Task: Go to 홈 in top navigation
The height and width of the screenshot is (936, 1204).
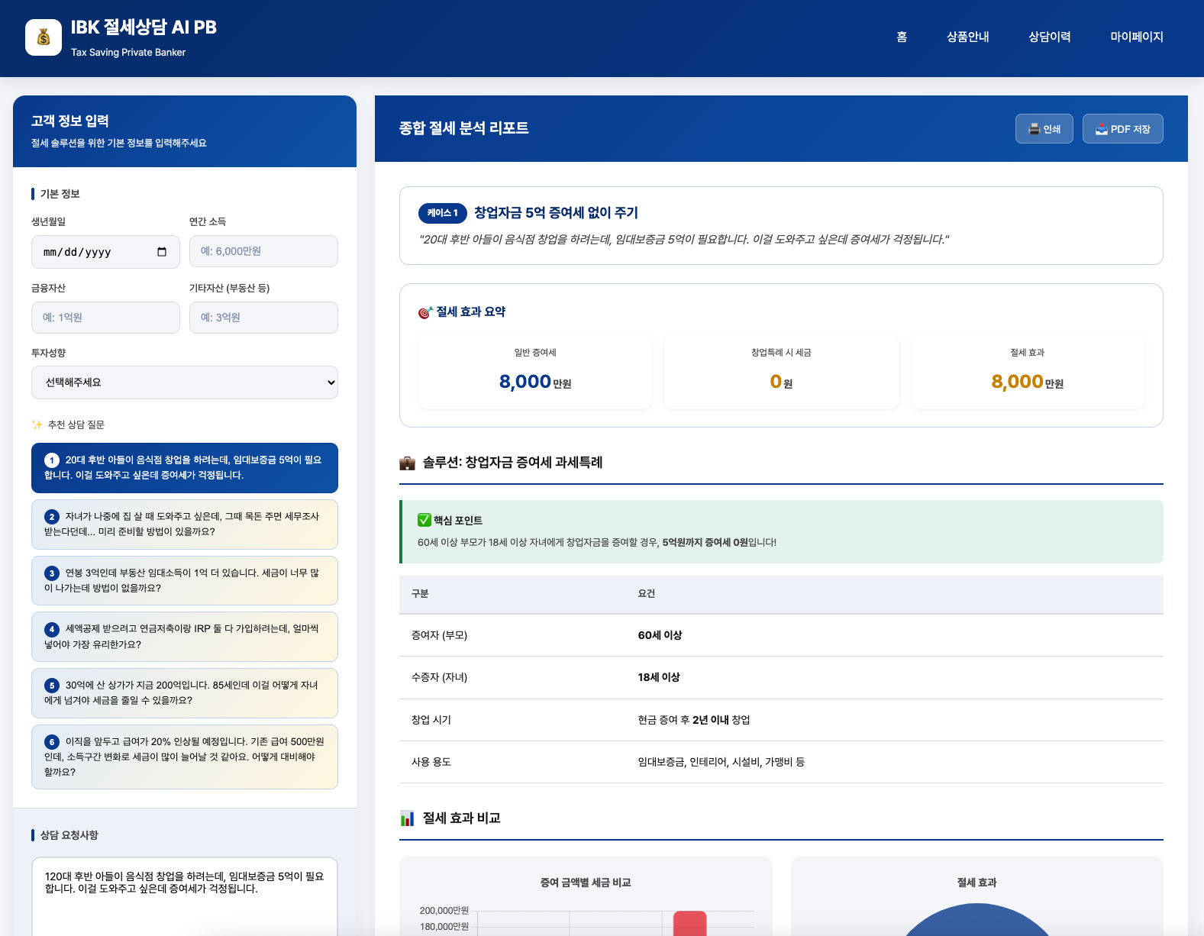Action: [x=902, y=37]
